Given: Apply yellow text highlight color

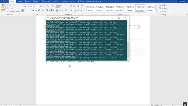Looking at the screenshot, I should point(47,11).
